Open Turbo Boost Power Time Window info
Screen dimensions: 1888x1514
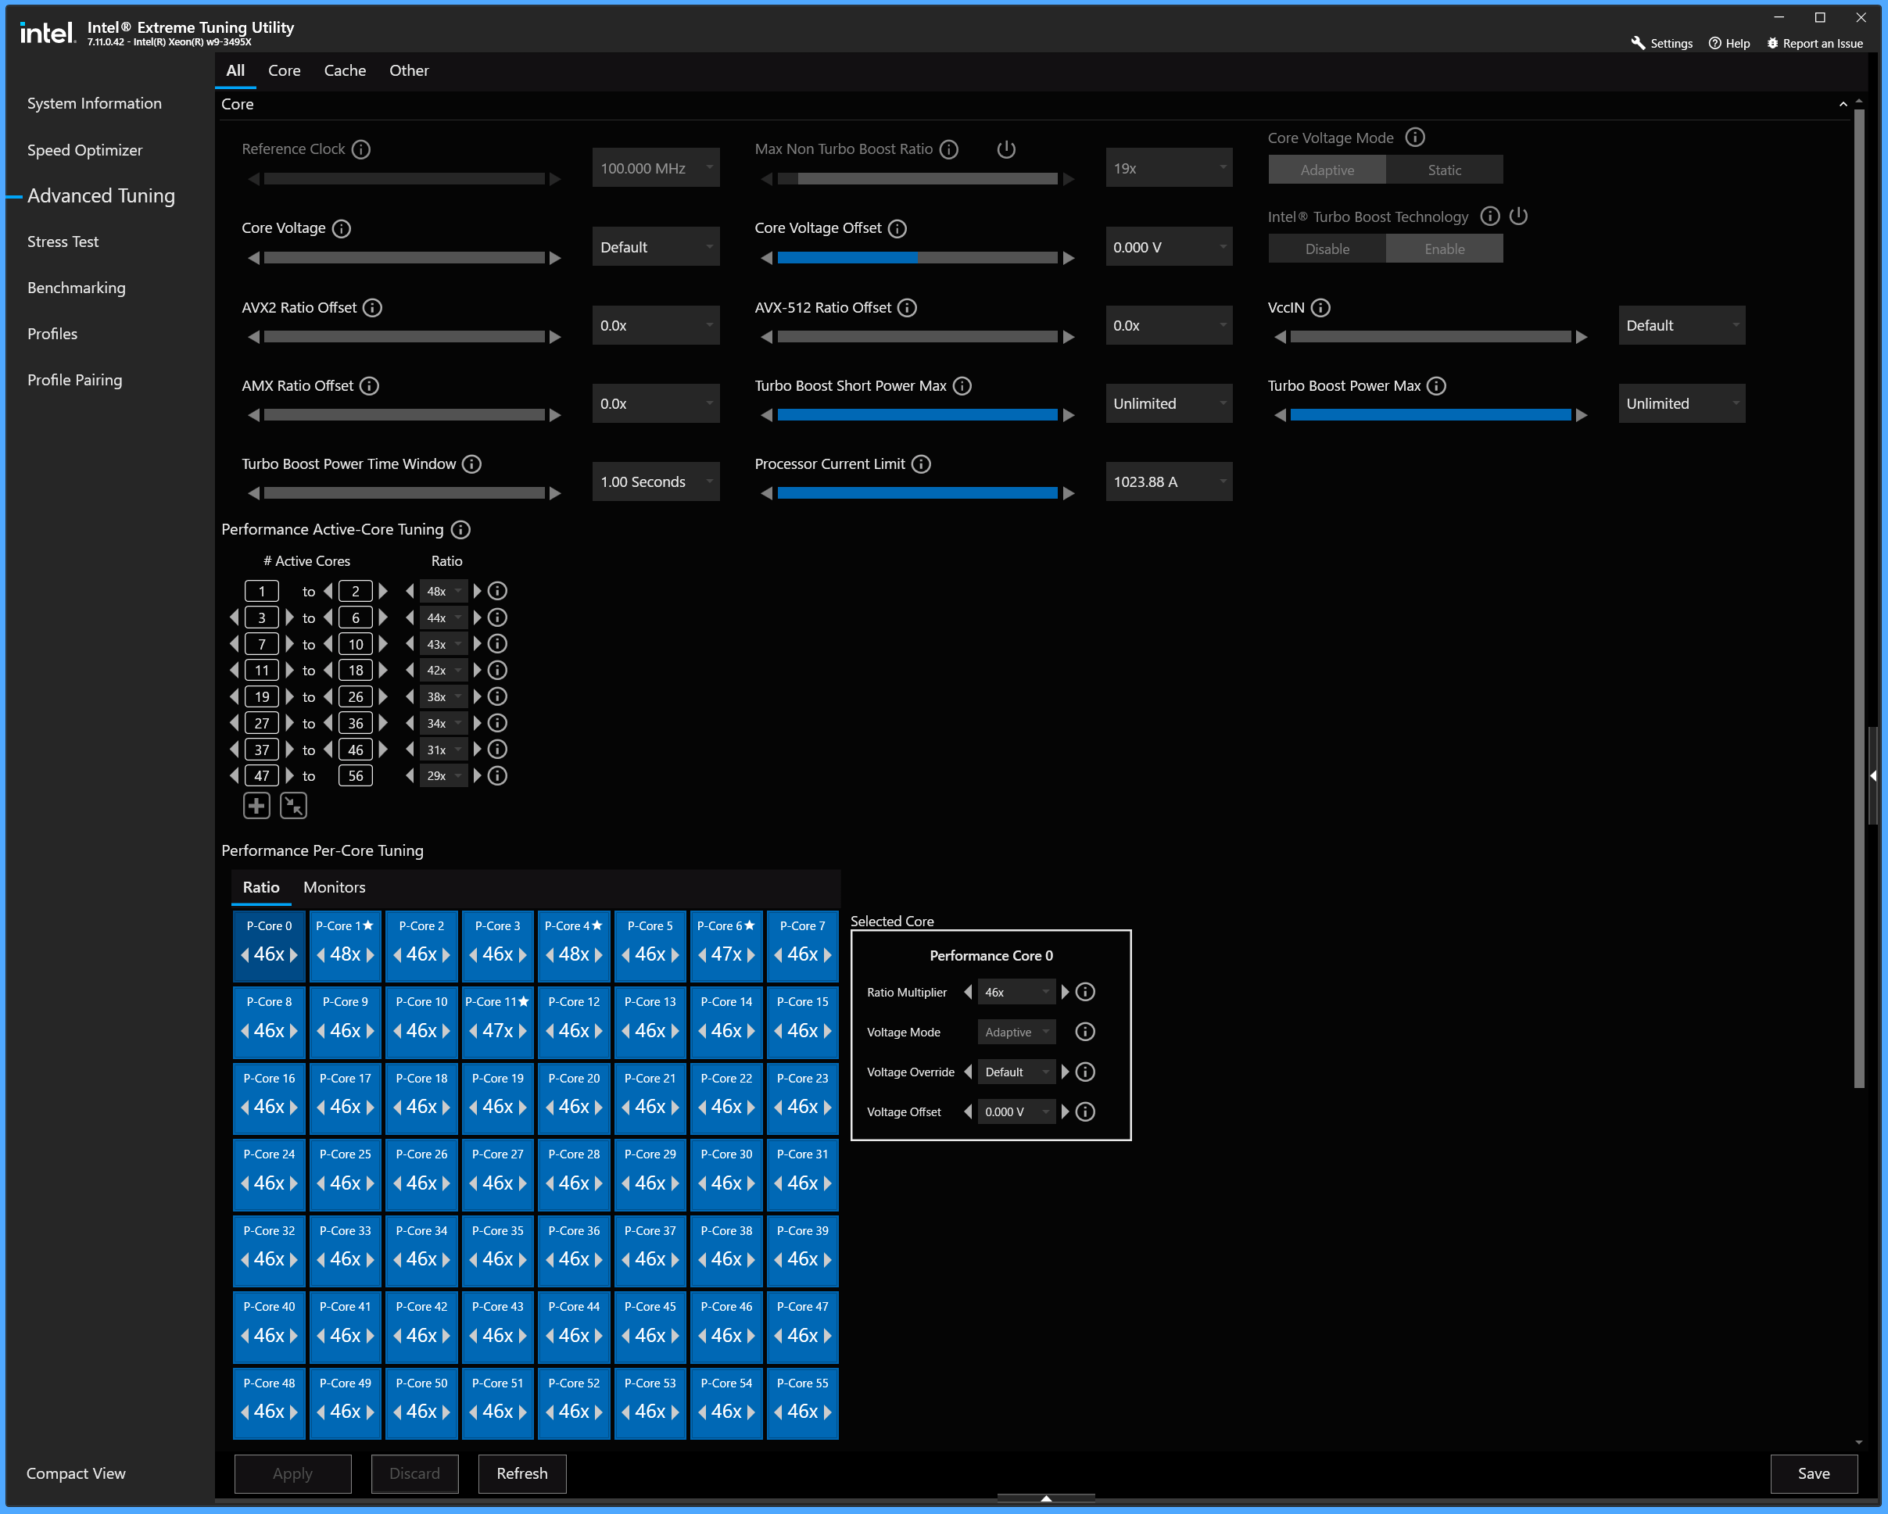click(471, 464)
